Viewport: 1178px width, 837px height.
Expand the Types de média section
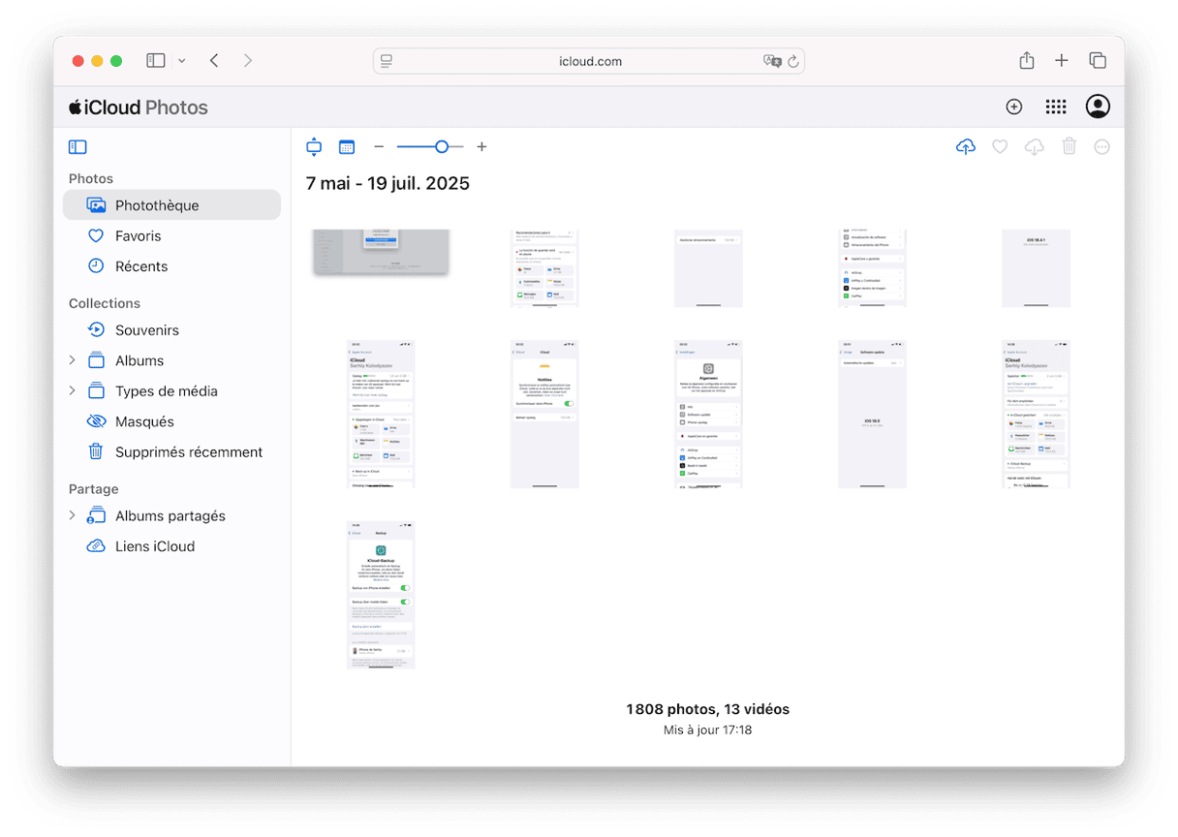coord(72,391)
